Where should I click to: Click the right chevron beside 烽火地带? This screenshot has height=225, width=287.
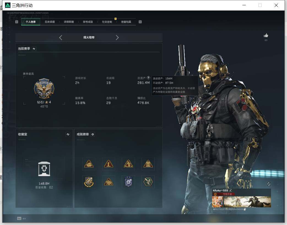tap(117, 38)
